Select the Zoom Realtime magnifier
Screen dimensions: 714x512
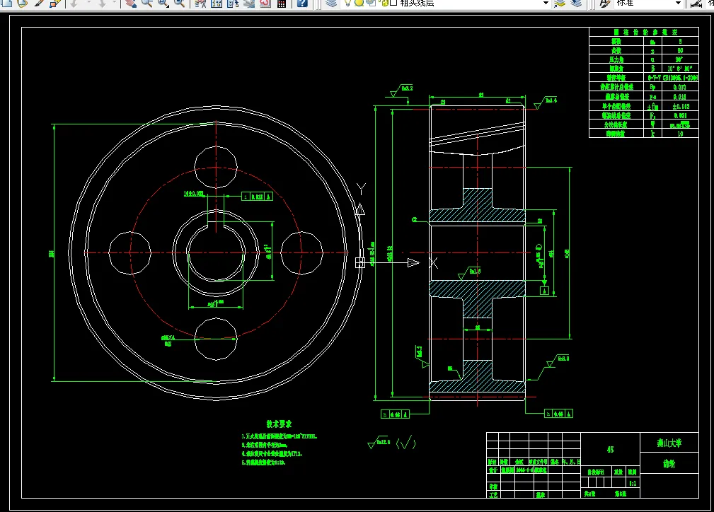(147, 3)
